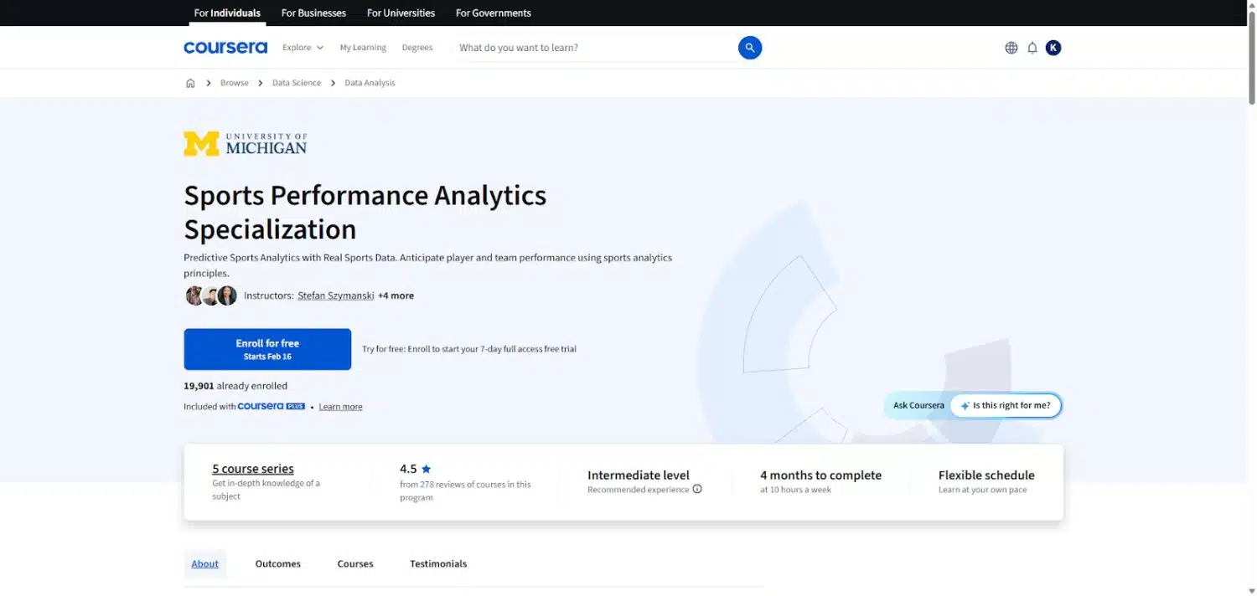
Task: Select the For Individuals tab
Action: pyautogui.click(x=227, y=13)
